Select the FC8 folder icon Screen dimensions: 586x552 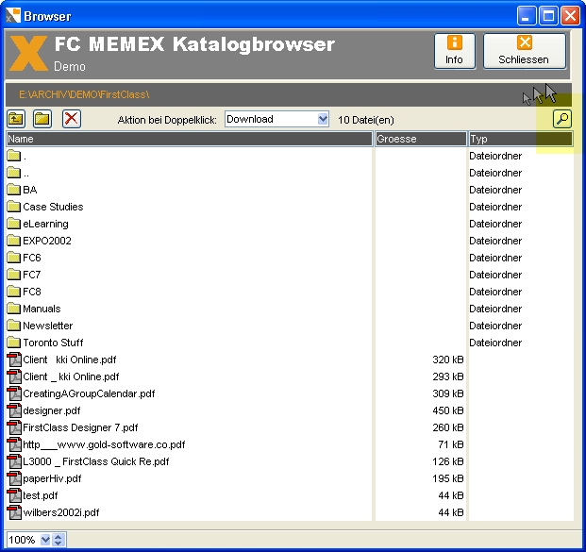click(x=14, y=292)
